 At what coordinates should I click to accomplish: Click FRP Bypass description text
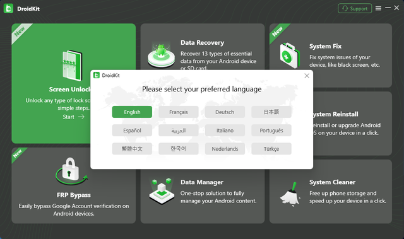point(74,209)
